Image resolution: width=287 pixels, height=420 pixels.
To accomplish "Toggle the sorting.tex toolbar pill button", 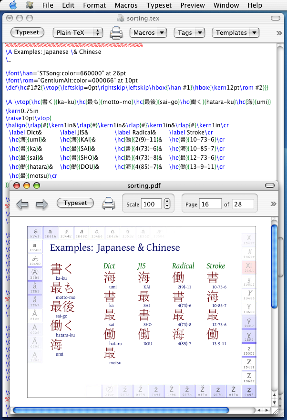I will click(x=276, y=18).
